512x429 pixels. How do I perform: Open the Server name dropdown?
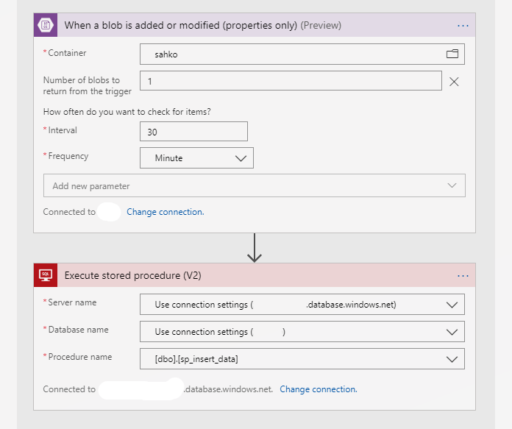pyautogui.click(x=451, y=305)
